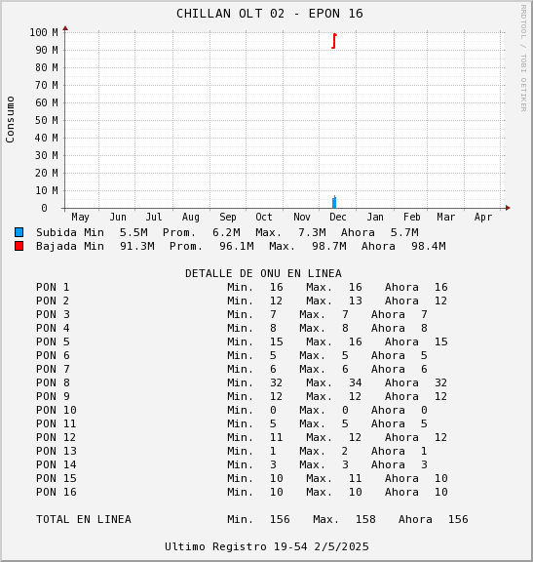
Task: Click the Ultimo Registro timestamp text
Action: (x=267, y=546)
